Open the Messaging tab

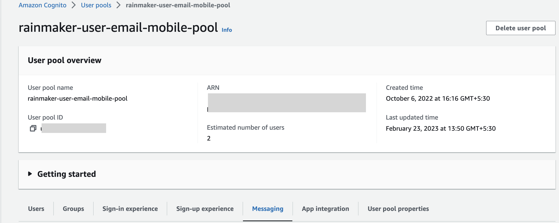click(268, 209)
